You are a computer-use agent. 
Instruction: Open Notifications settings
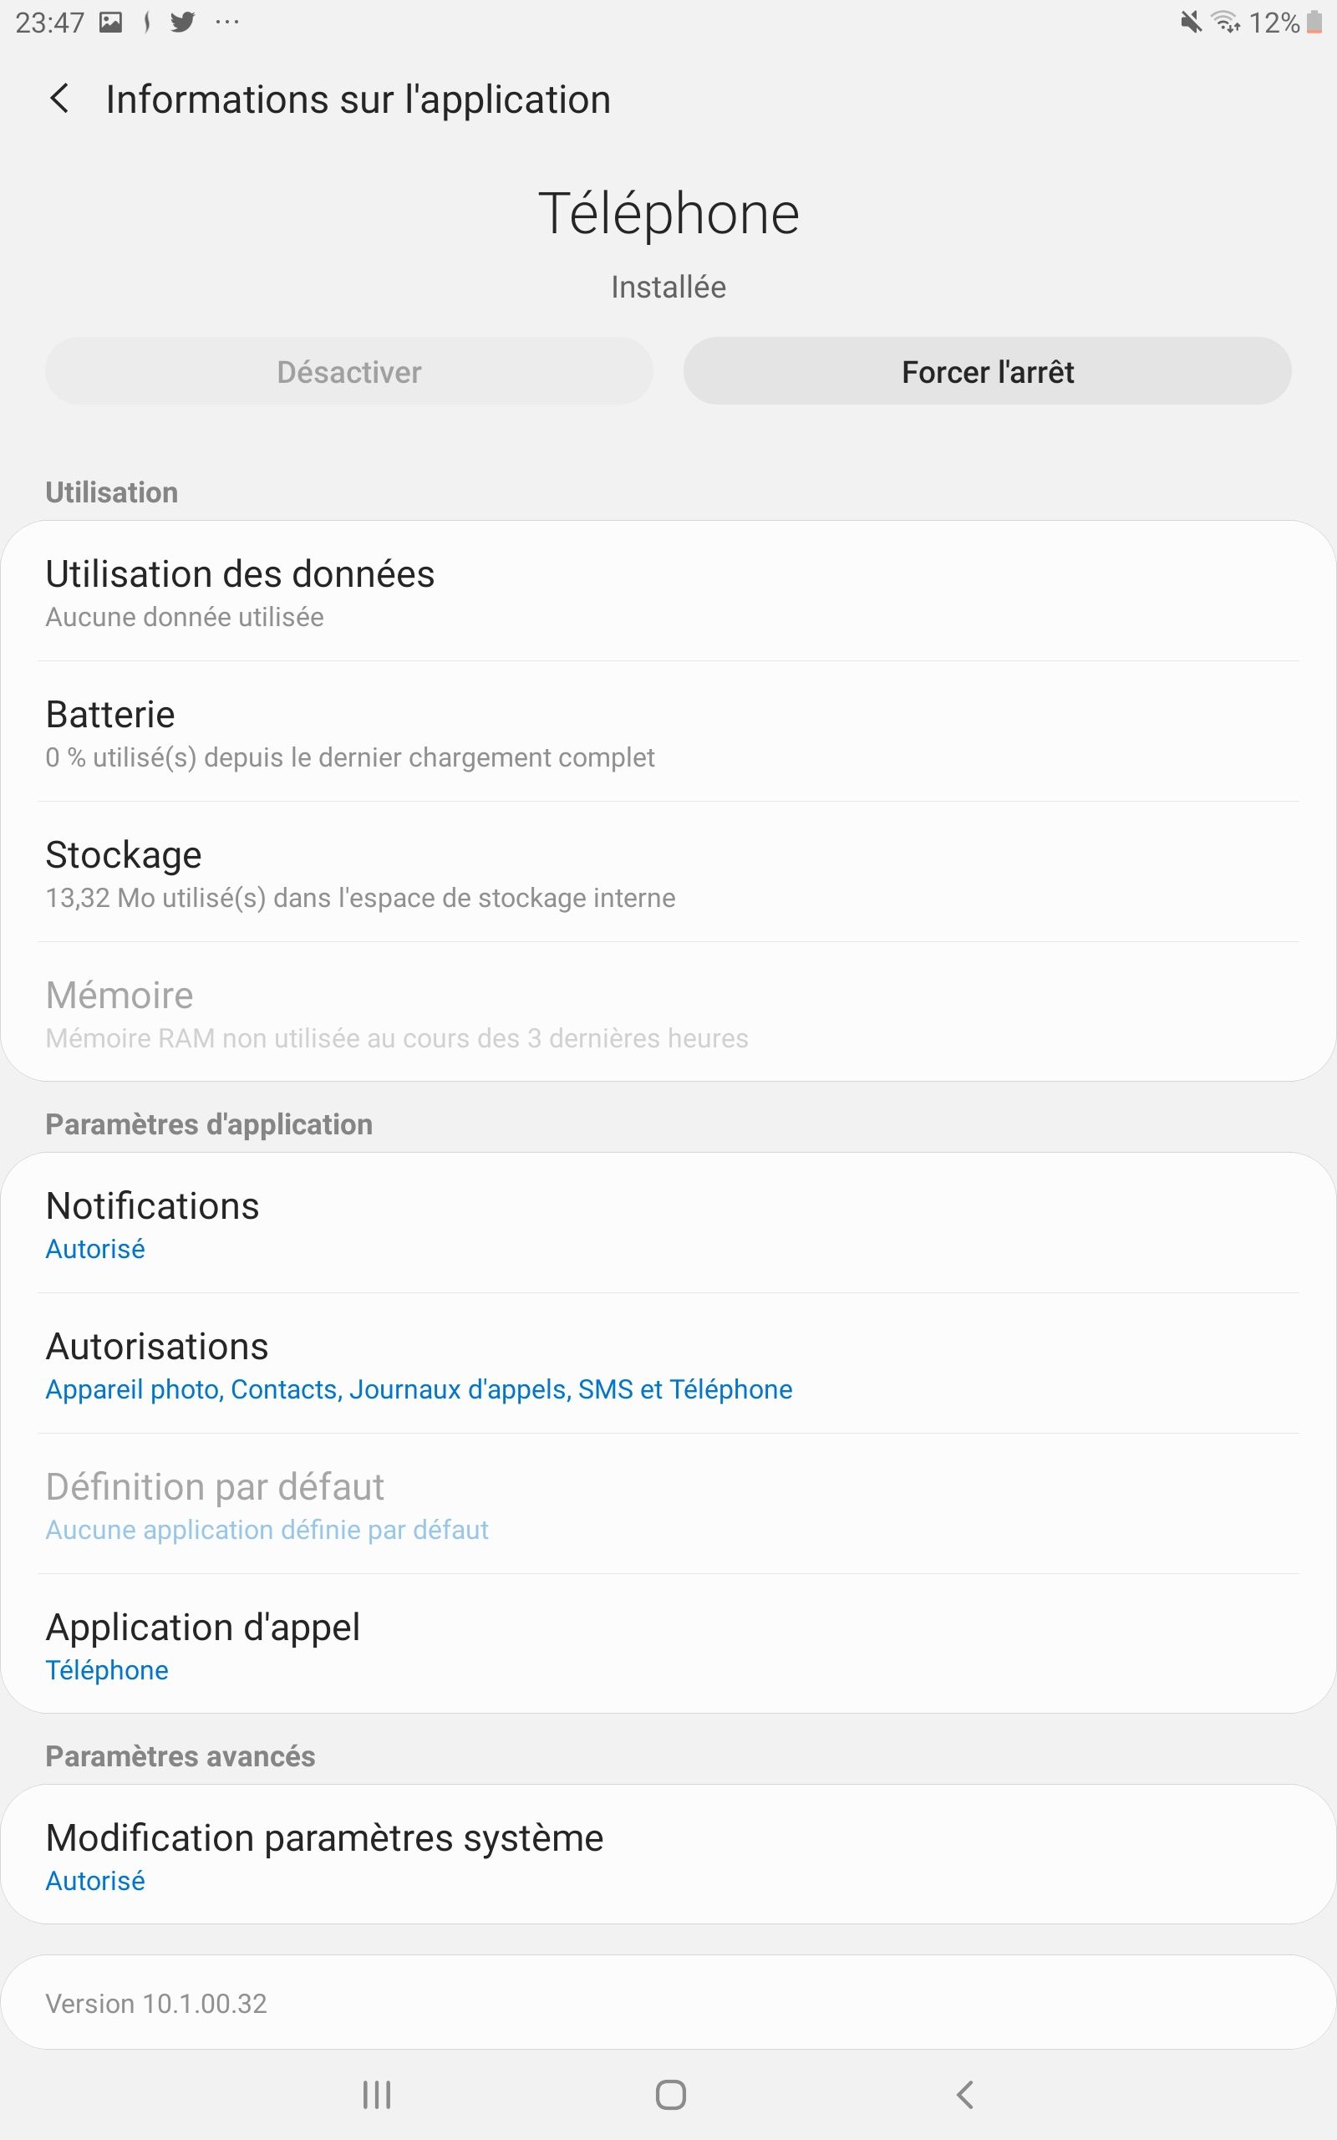click(x=668, y=1224)
